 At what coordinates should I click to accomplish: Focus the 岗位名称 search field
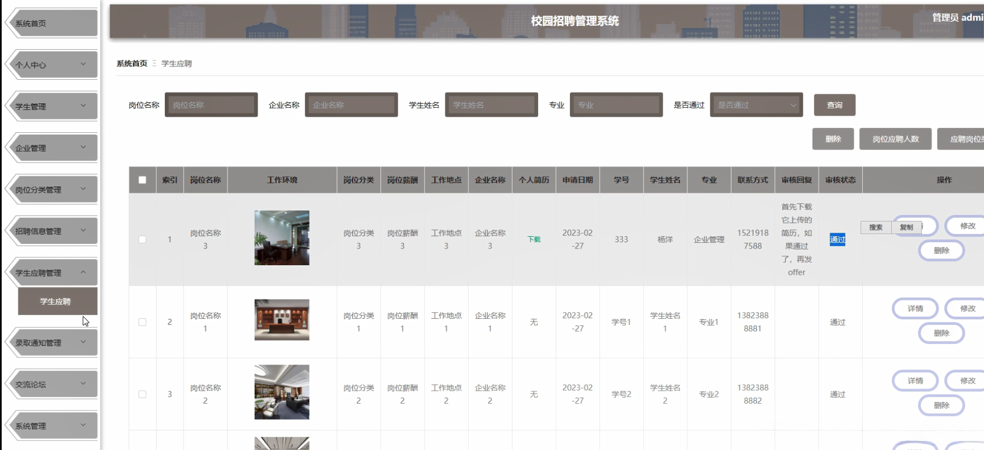(x=211, y=105)
